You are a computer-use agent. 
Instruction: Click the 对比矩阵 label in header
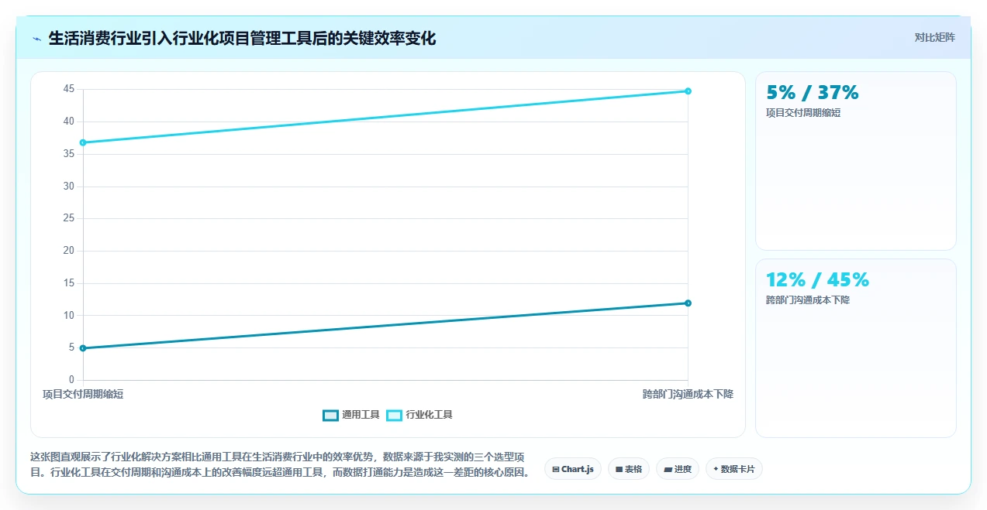[934, 37]
